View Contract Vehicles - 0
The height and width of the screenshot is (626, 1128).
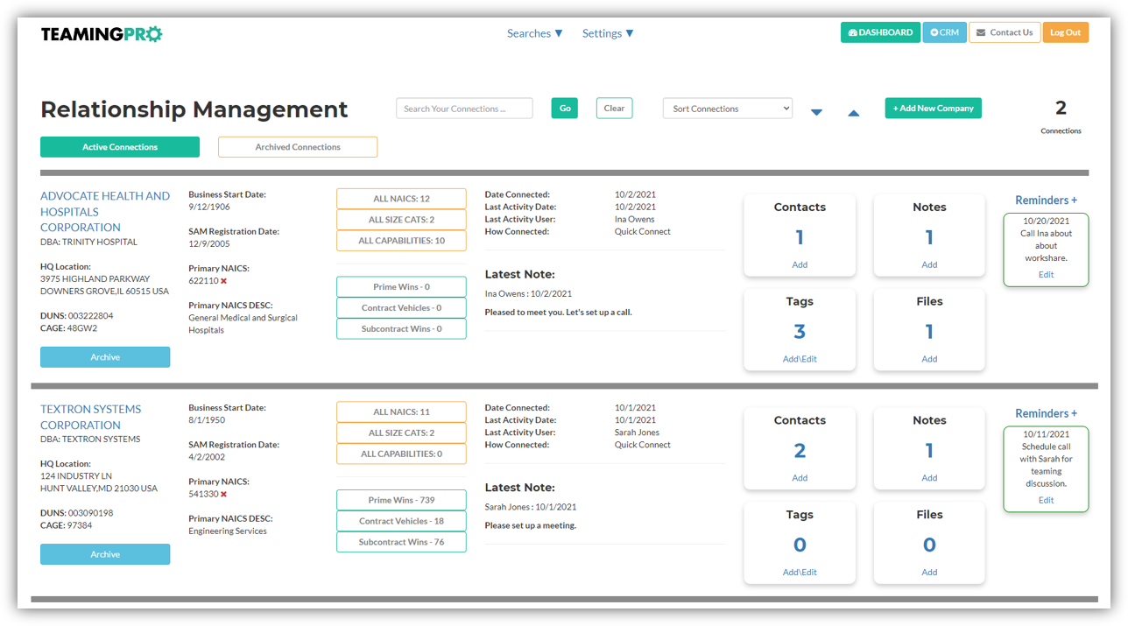401,308
